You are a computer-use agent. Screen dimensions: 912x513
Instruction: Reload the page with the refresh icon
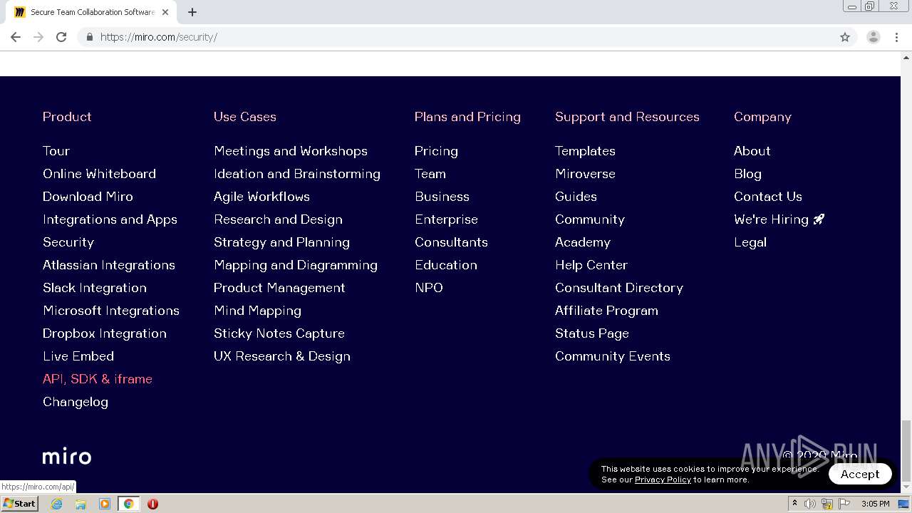(61, 37)
